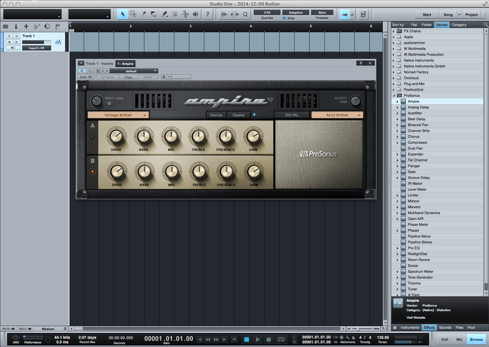Add a new track with plus icon
Viewport: 489px width, 347px height.
(26, 26)
